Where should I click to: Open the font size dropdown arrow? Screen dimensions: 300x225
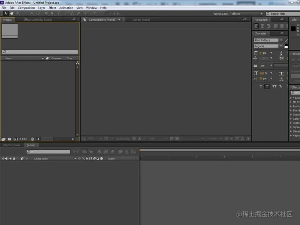point(271,53)
